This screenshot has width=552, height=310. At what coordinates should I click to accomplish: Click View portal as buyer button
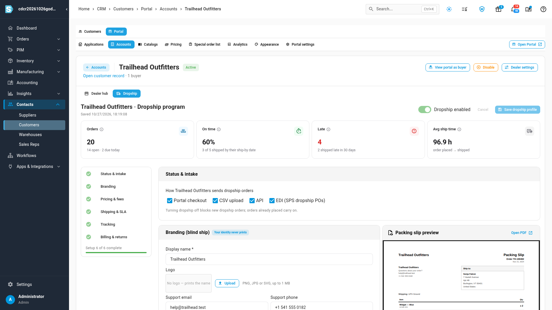coord(448,67)
